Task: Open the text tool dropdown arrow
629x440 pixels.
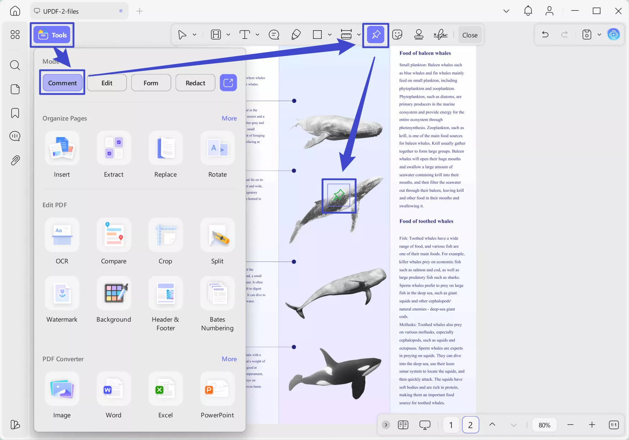Action: [257, 35]
